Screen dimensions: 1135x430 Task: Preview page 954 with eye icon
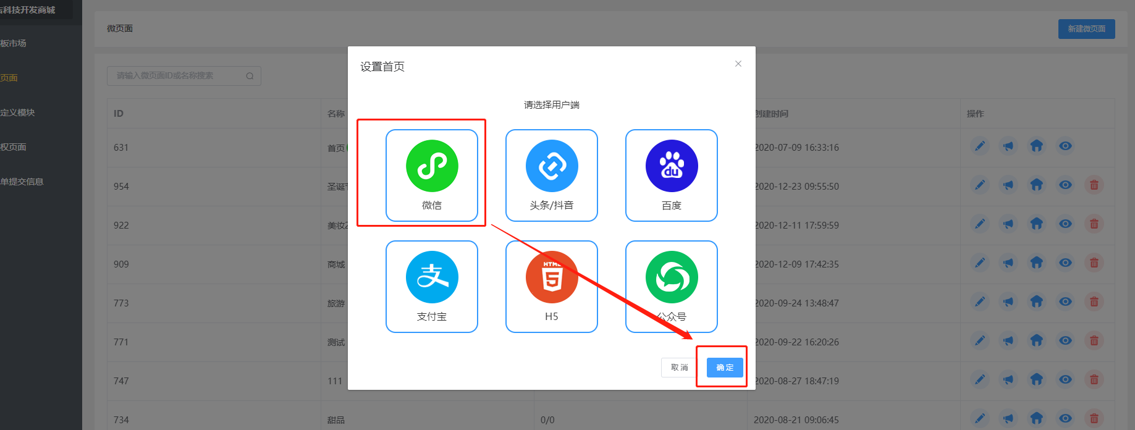1065,185
